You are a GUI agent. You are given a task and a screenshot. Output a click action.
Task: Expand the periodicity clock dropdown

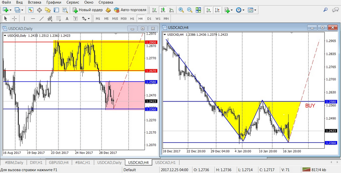[x=243, y=10]
